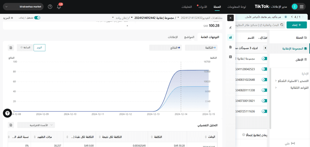This screenshot has width=310, height=147.
Task: Expand the drafts row arrow
Action: tap(265, 48)
